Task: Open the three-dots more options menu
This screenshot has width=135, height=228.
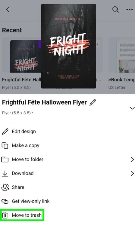Action: pyautogui.click(x=130, y=10)
